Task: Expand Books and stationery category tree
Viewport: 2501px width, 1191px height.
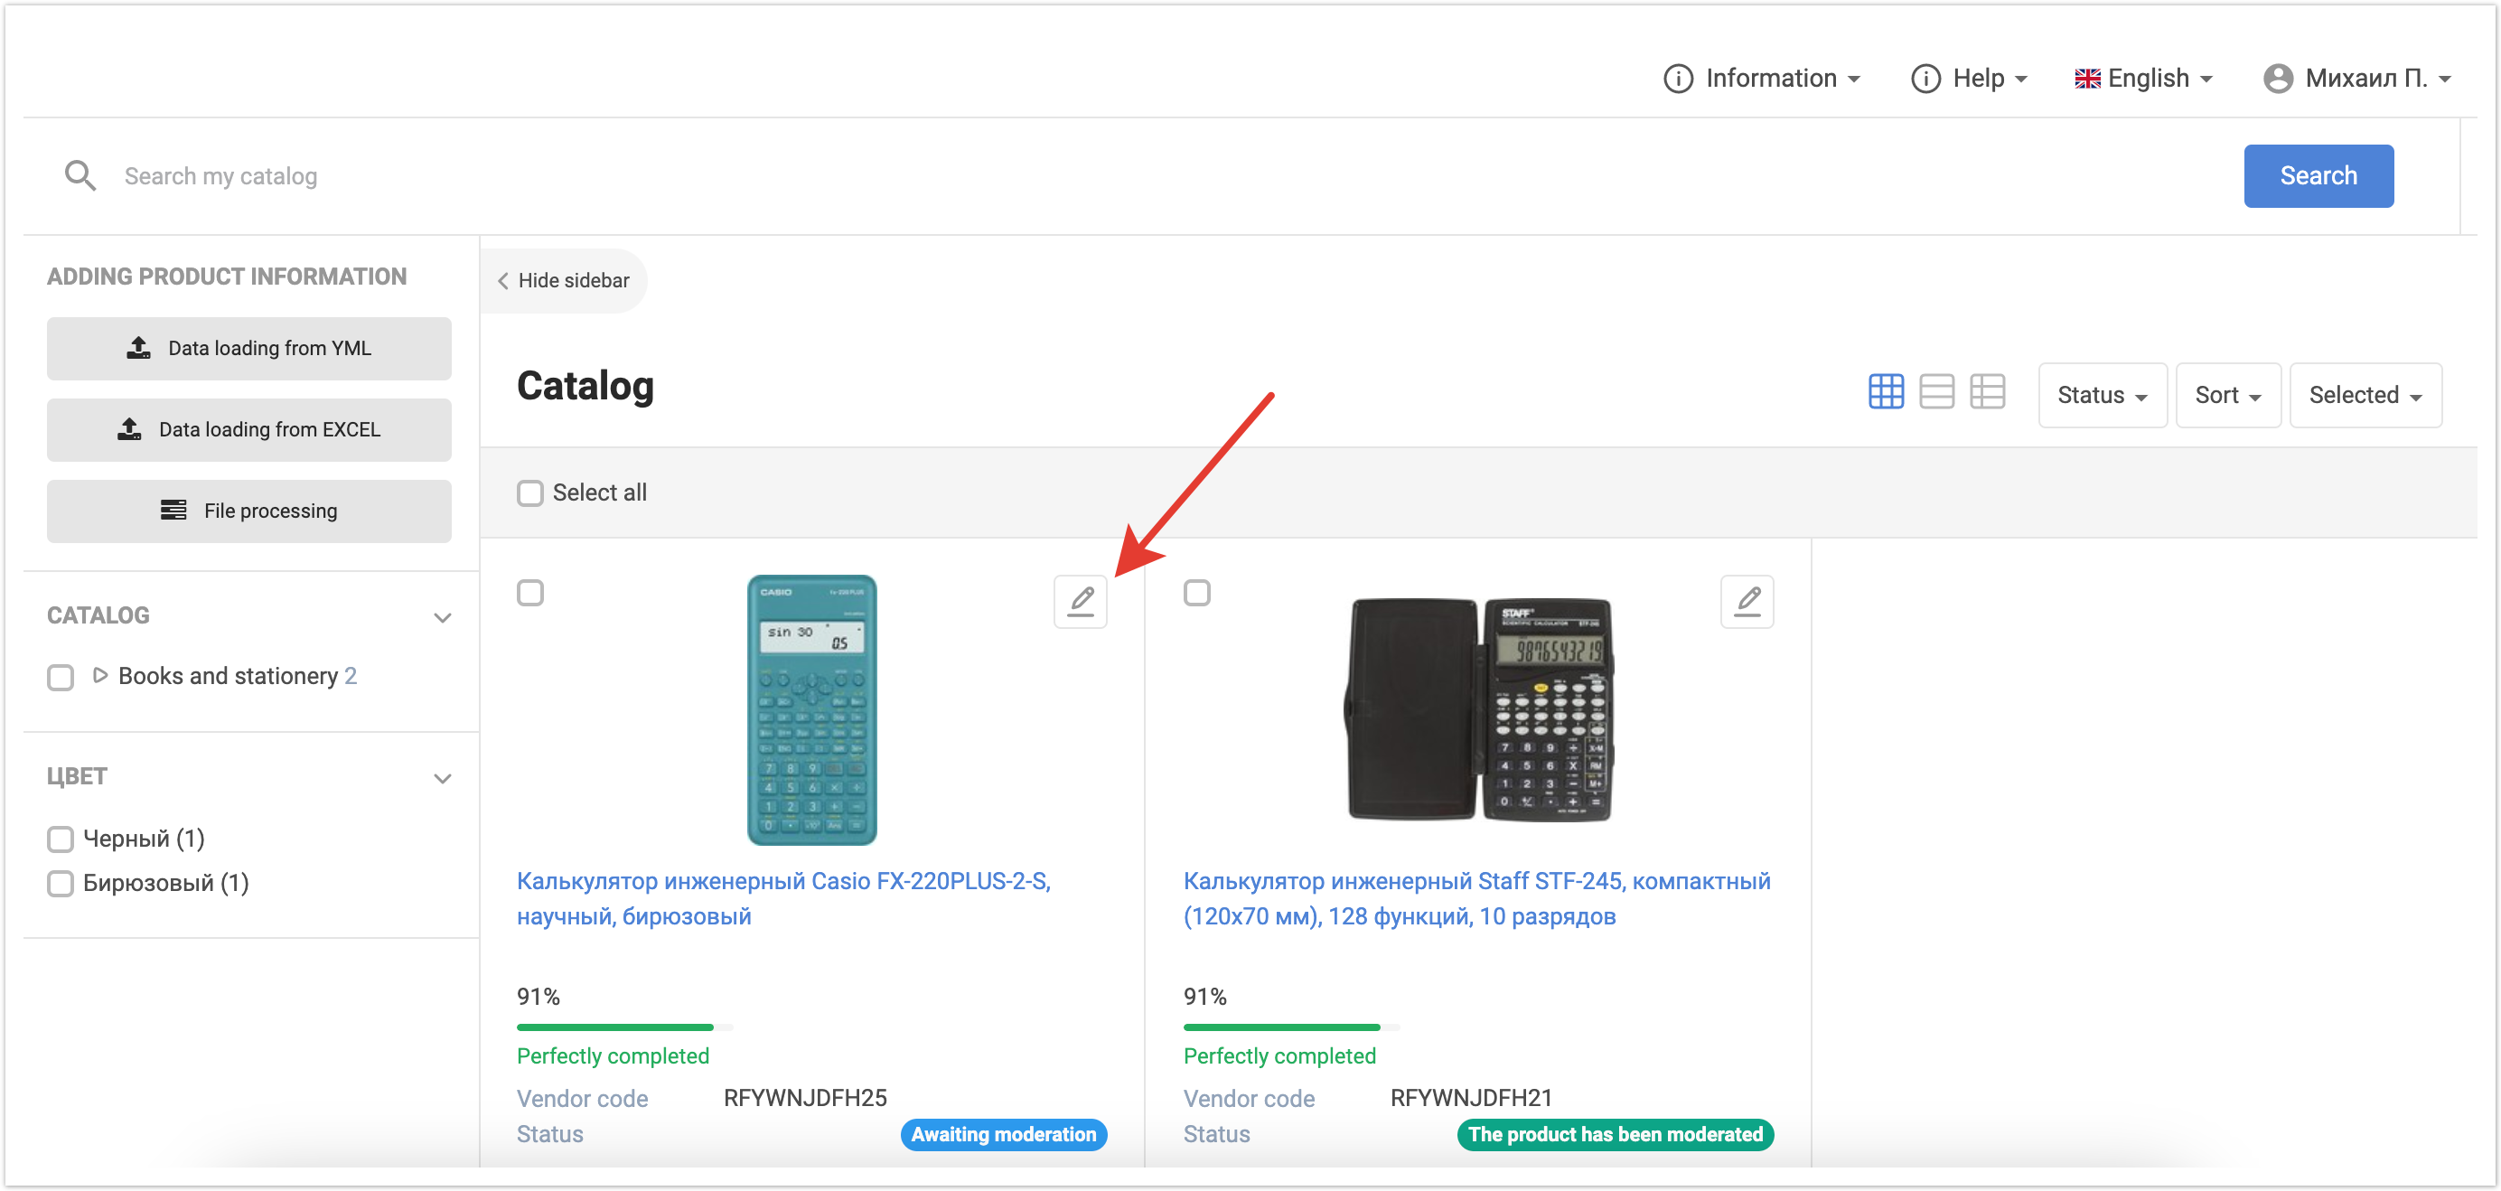Action: pos(100,676)
